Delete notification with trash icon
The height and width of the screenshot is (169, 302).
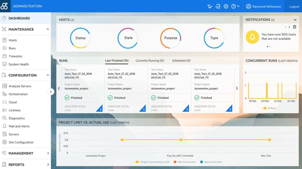(294, 27)
